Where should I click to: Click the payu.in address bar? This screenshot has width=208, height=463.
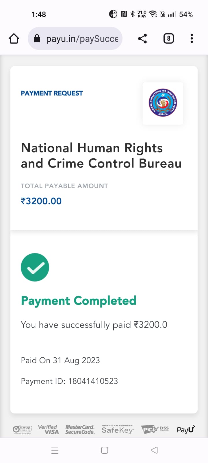(82, 39)
